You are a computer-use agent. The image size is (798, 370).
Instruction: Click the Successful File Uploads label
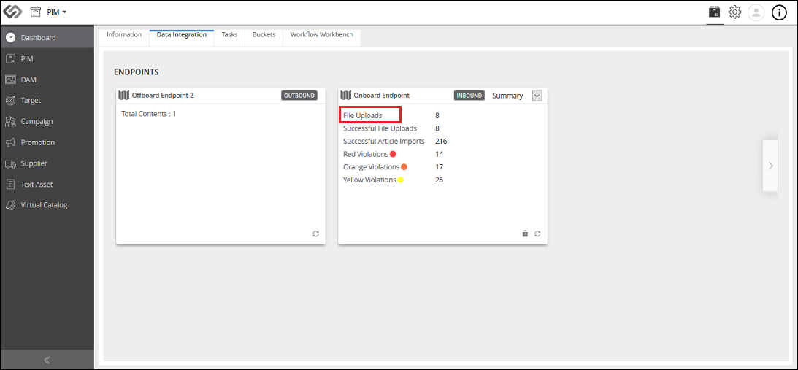(x=380, y=128)
